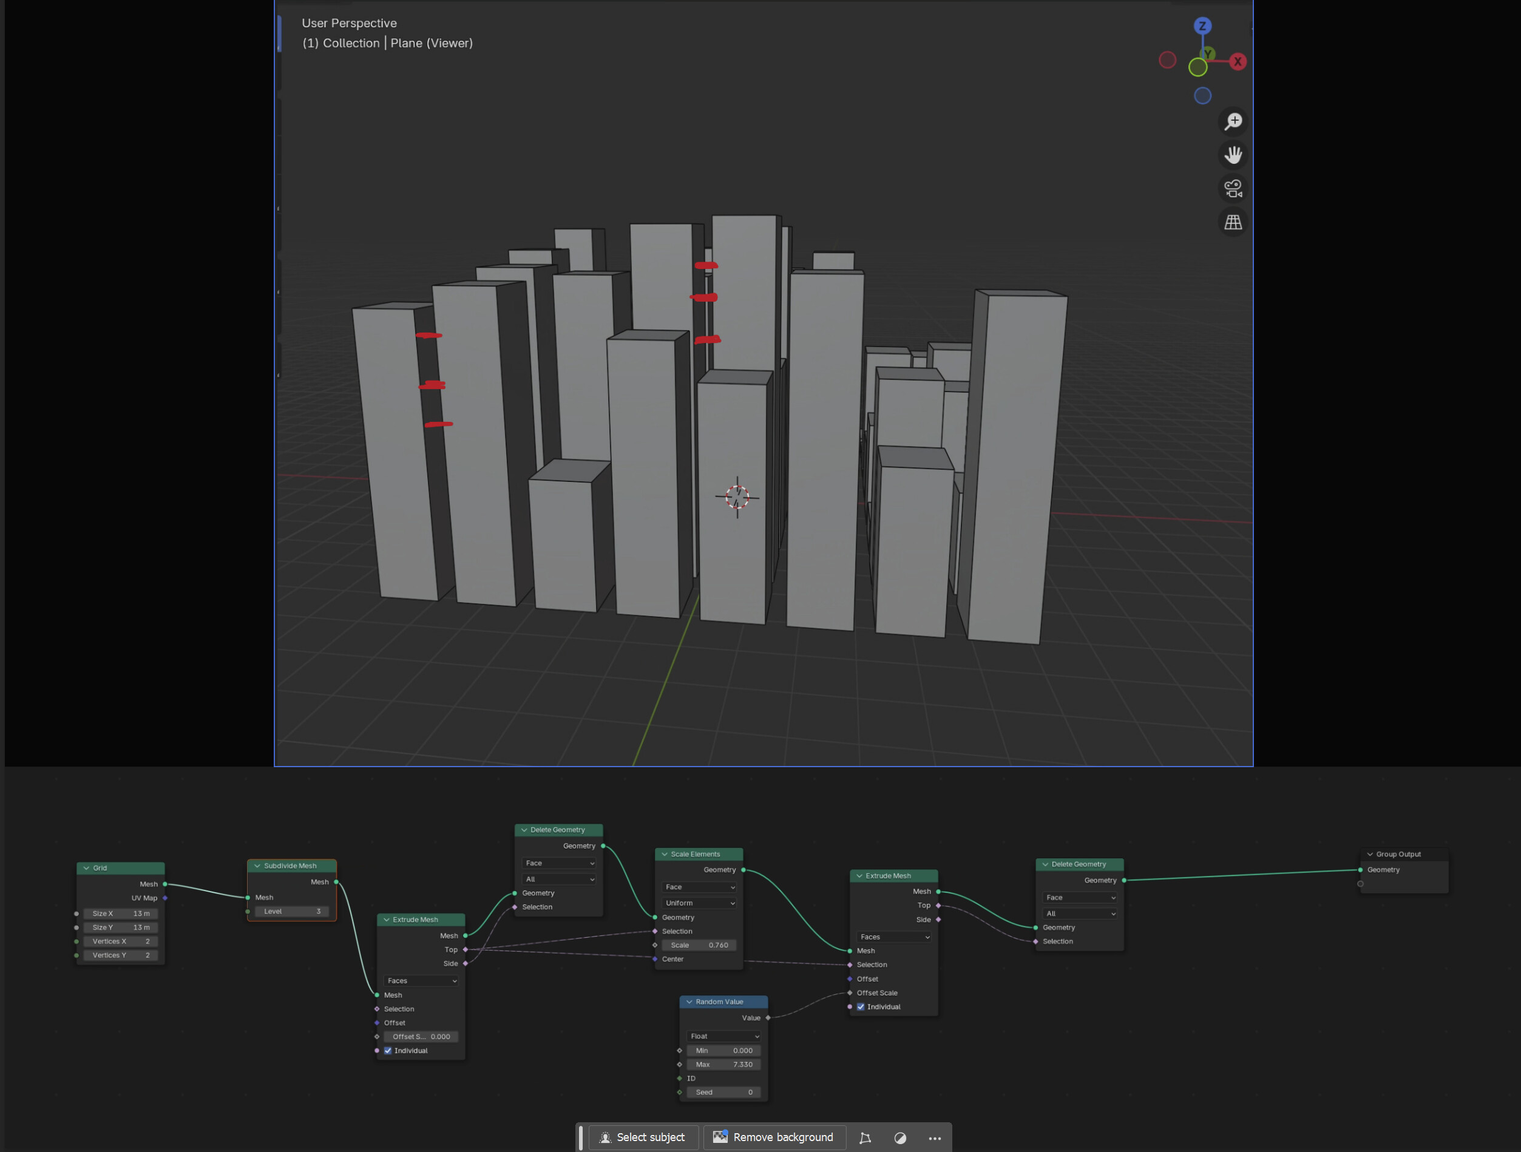The width and height of the screenshot is (1521, 1152).
Task: Collapse the Subdivide Mesh node
Action: pyautogui.click(x=257, y=866)
